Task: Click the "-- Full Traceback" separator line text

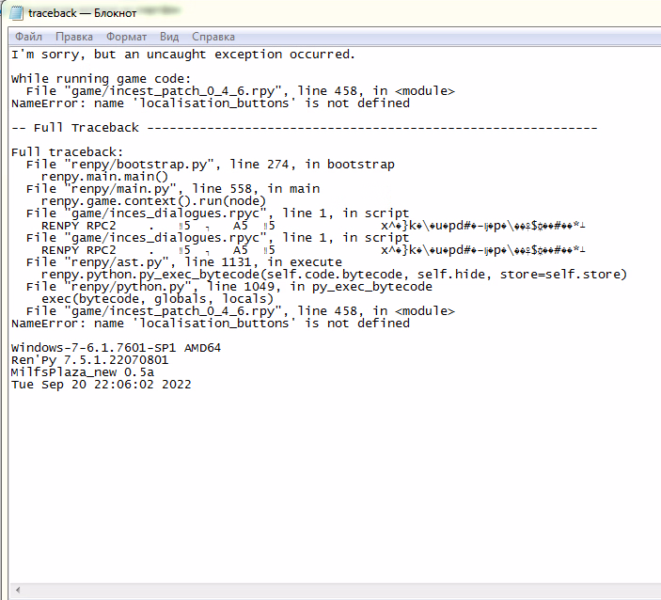Action: pyautogui.click(x=304, y=128)
